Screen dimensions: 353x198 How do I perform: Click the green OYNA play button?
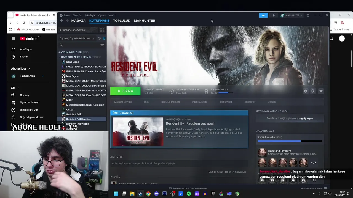tap(125, 91)
